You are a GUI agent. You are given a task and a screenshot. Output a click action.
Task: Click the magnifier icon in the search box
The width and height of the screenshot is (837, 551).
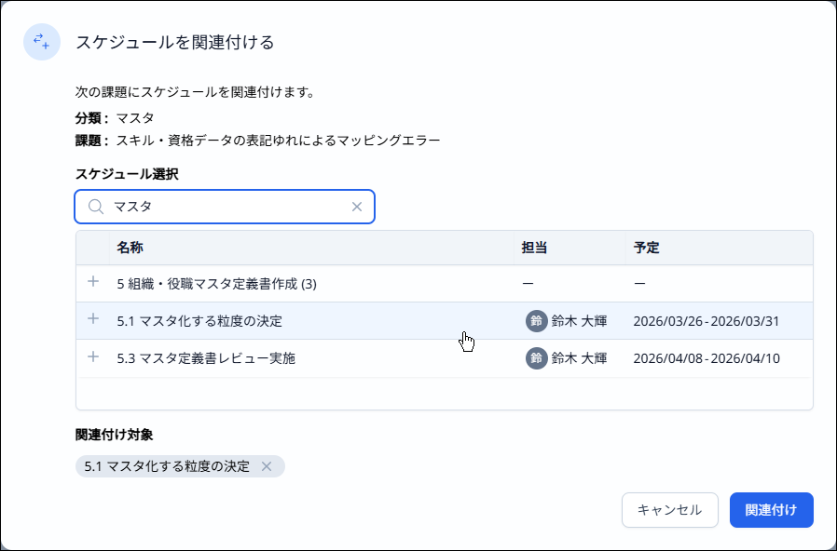95,208
